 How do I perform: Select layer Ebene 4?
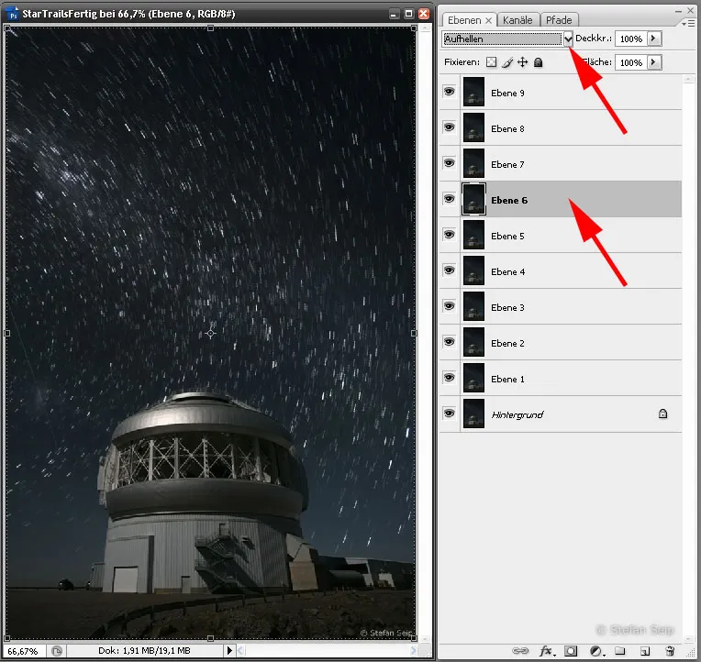coord(561,270)
